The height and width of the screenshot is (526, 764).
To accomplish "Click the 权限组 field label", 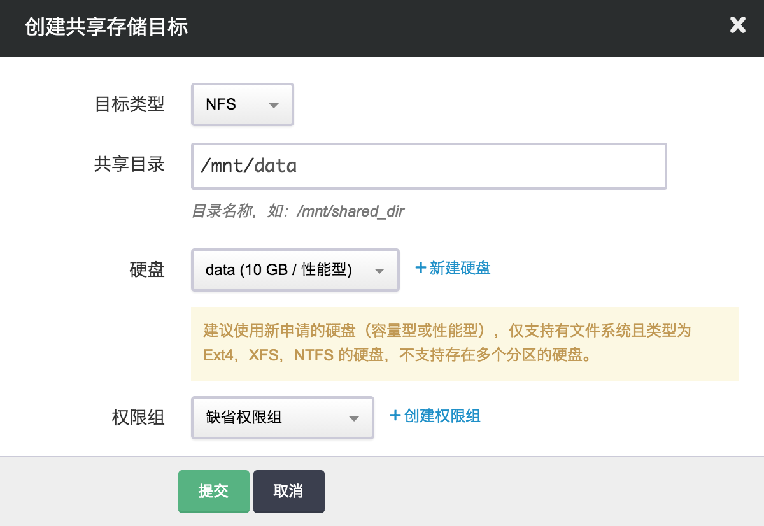I will click(x=138, y=417).
